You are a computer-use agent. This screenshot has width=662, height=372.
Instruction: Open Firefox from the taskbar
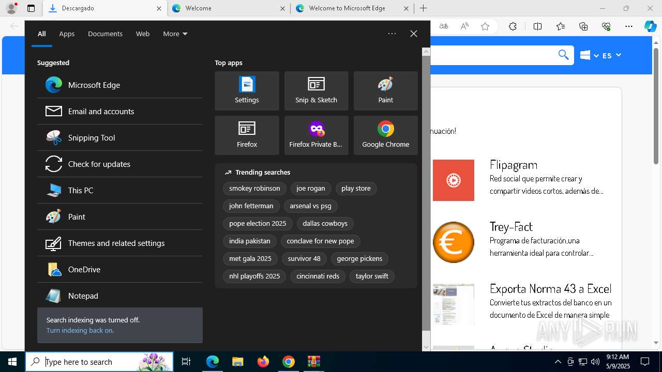(263, 362)
